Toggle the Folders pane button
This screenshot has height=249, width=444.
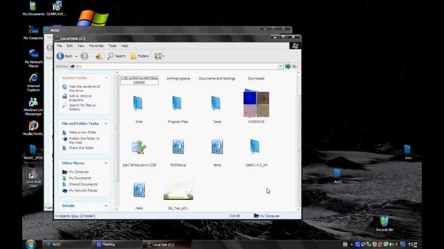coord(139,56)
